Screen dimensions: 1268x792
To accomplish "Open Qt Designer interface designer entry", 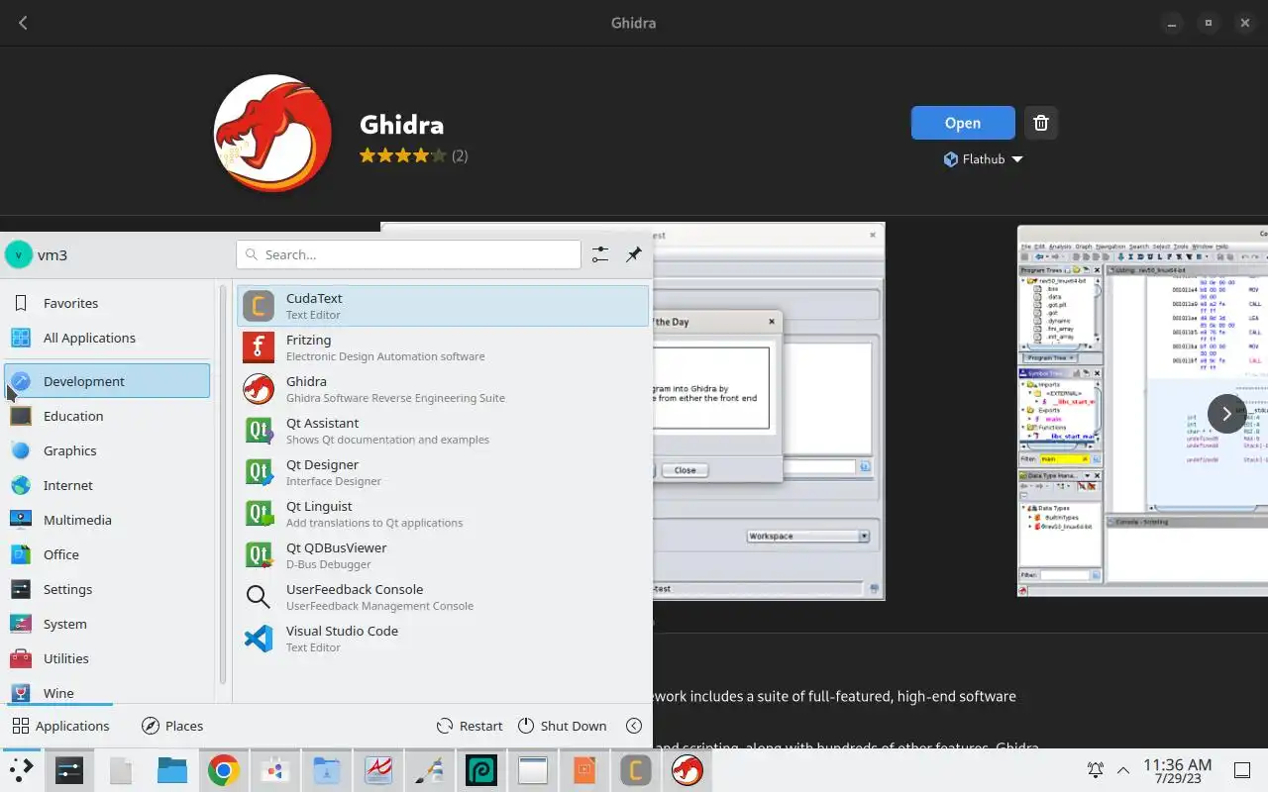I will 443,472.
